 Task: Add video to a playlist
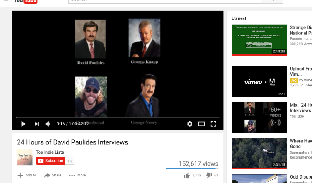[27, 175]
